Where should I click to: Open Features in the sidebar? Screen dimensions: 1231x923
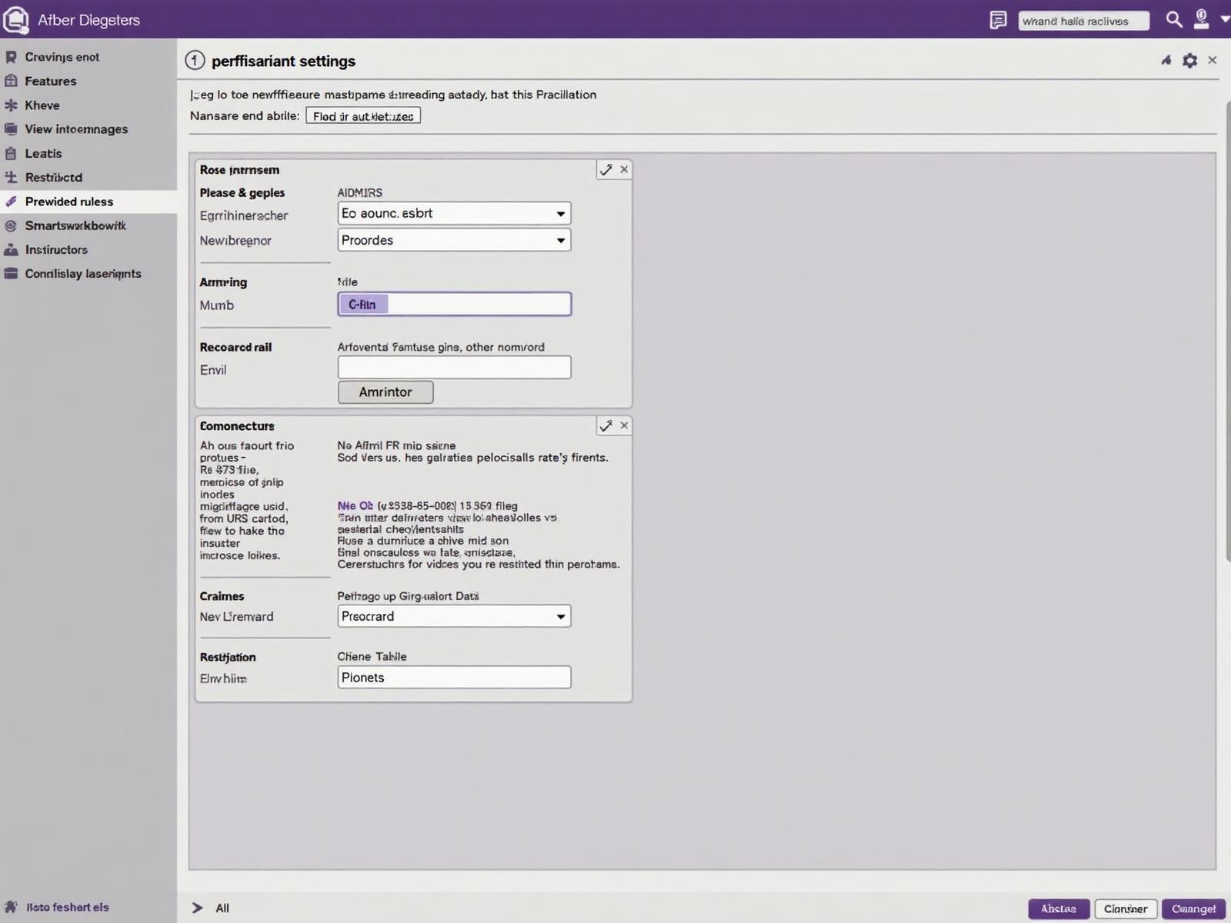51,81
